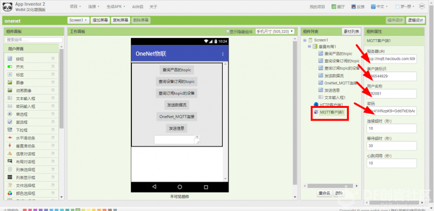Select the 文件选择框 component icon
This screenshot has width=434, height=211.
pos(10,185)
